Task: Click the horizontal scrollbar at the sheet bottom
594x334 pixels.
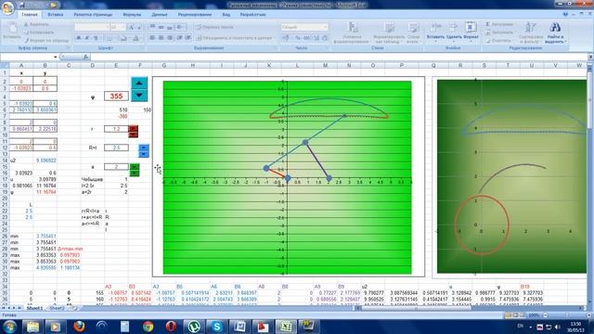Action: [x=417, y=308]
